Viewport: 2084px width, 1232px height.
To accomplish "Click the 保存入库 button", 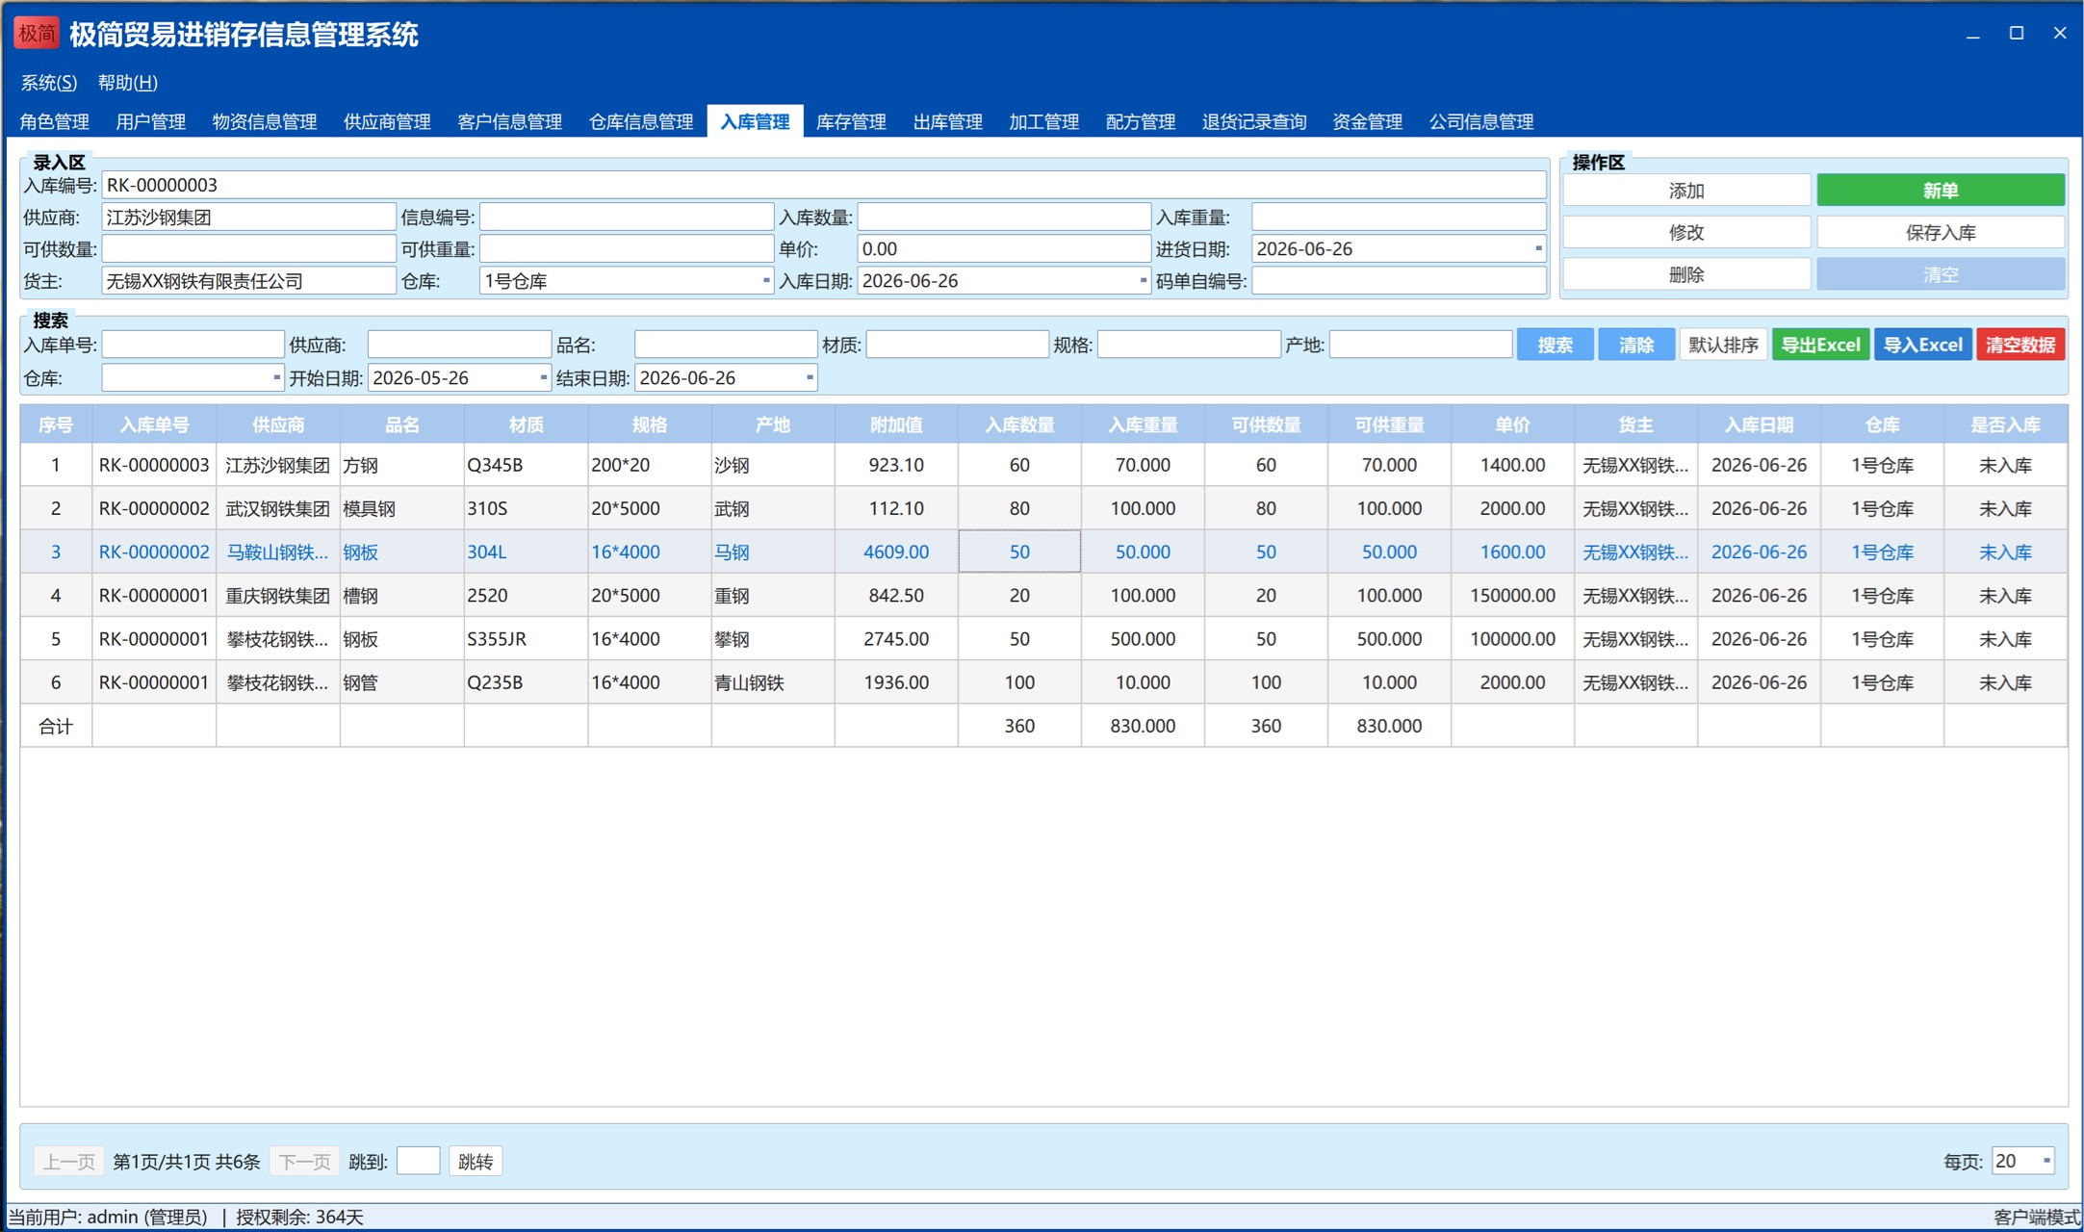I will [x=1941, y=232].
